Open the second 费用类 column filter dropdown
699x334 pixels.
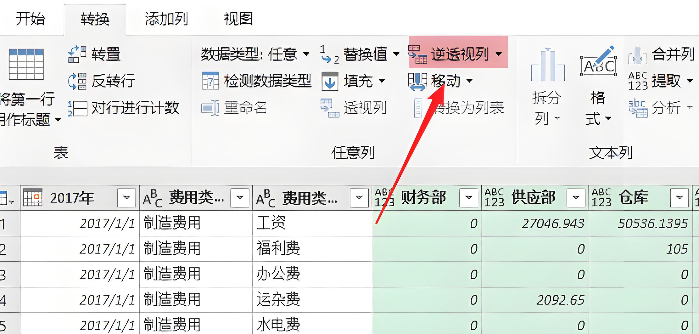359,198
